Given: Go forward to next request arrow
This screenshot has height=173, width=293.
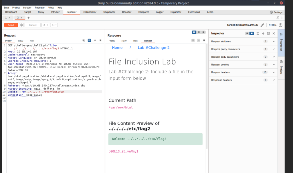Looking at the screenshot, I should click(x=53, y=25).
